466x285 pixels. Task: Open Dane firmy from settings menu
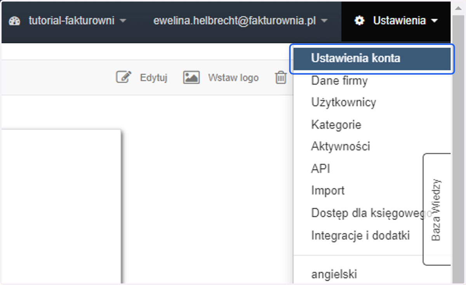(339, 81)
